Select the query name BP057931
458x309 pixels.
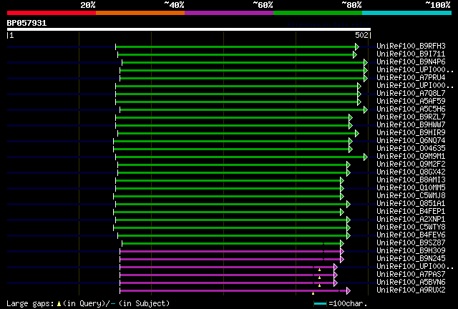26,23
